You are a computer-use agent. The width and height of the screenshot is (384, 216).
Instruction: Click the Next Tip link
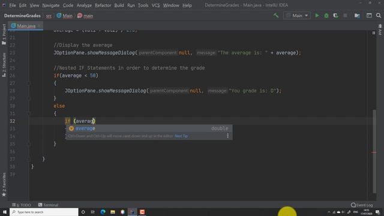(x=181, y=136)
